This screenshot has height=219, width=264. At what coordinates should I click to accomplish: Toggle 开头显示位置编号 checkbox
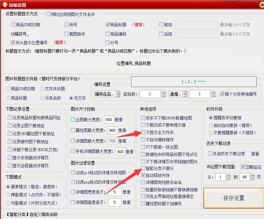pos(13,42)
